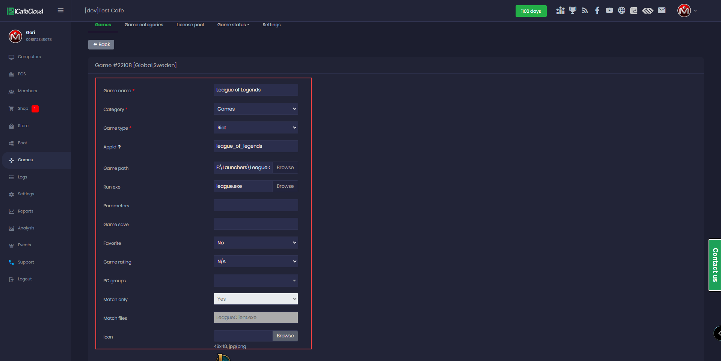Click the globe website icon

coord(621,10)
